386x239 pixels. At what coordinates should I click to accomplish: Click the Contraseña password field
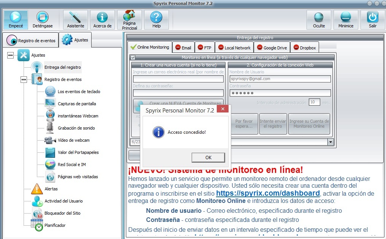coord(280,93)
